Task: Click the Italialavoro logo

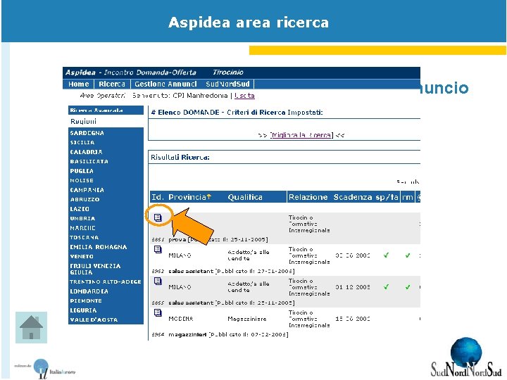Action: click(44, 369)
